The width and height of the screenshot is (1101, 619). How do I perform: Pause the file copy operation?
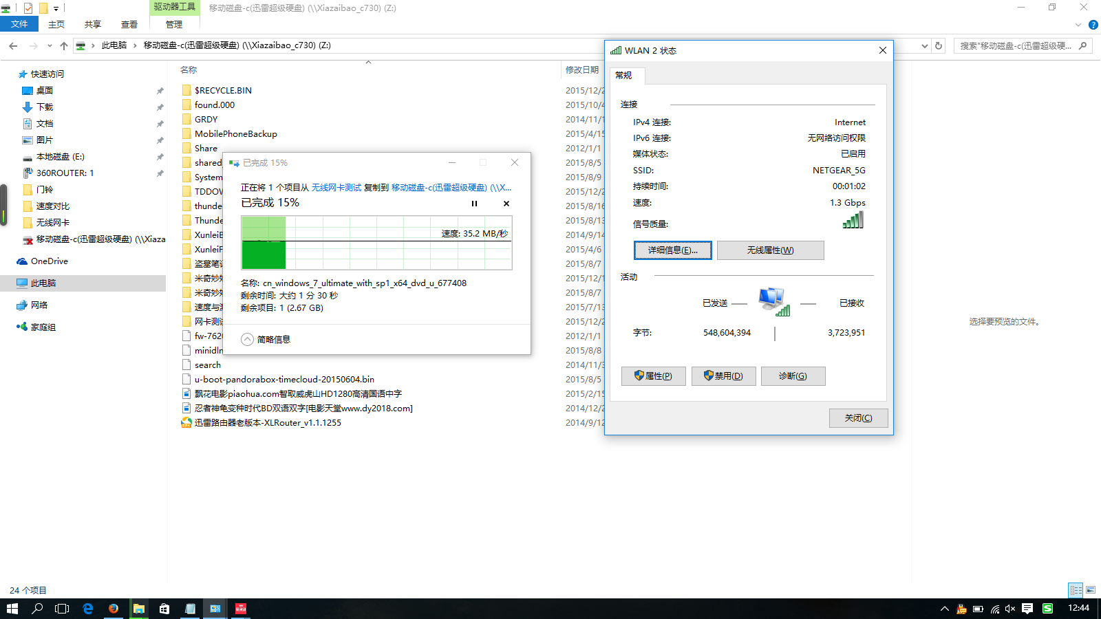click(x=474, y=204)
